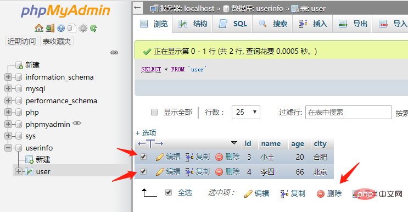Click the pencil edit icon for row 李四
408x212 pixels.
[159, 172]
